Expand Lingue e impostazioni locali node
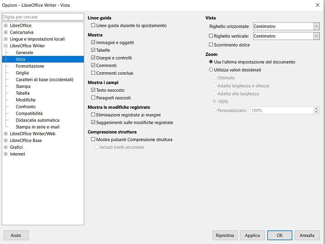 pyautogui.click(x=6, y=39)
